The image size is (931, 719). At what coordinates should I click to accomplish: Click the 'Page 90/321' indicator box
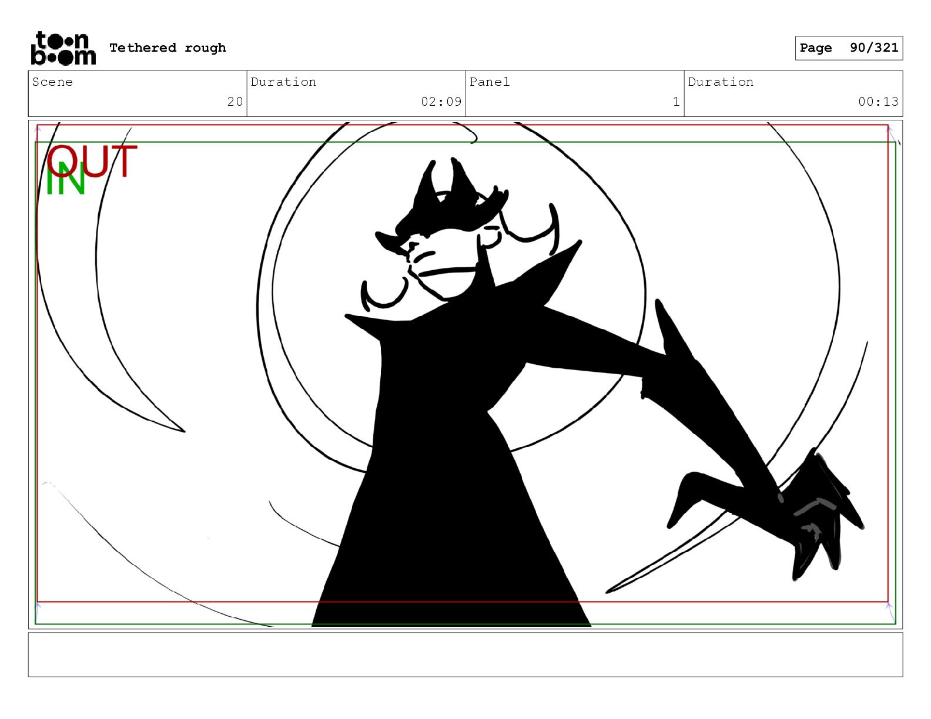point(849,48)
